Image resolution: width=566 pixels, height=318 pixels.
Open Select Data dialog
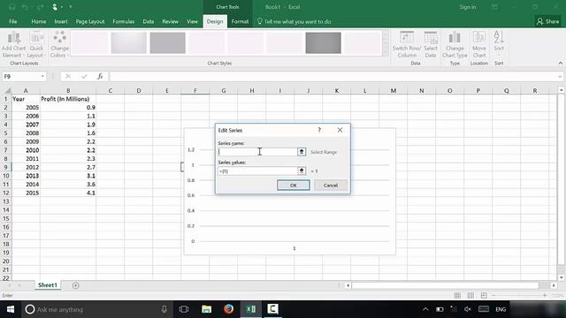[431, 45]
